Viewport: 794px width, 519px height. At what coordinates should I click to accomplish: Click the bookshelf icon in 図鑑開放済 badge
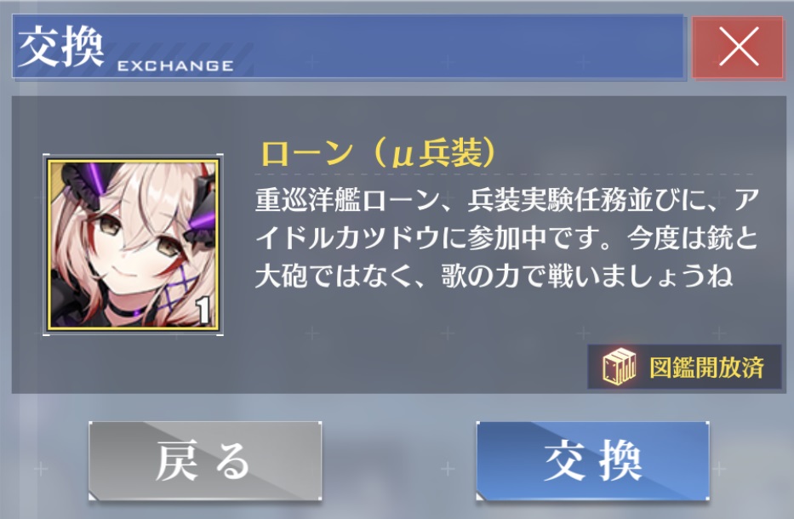(619, 367)
